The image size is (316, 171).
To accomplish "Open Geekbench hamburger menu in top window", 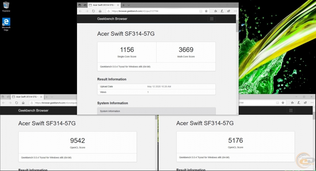I will (211, 19).
